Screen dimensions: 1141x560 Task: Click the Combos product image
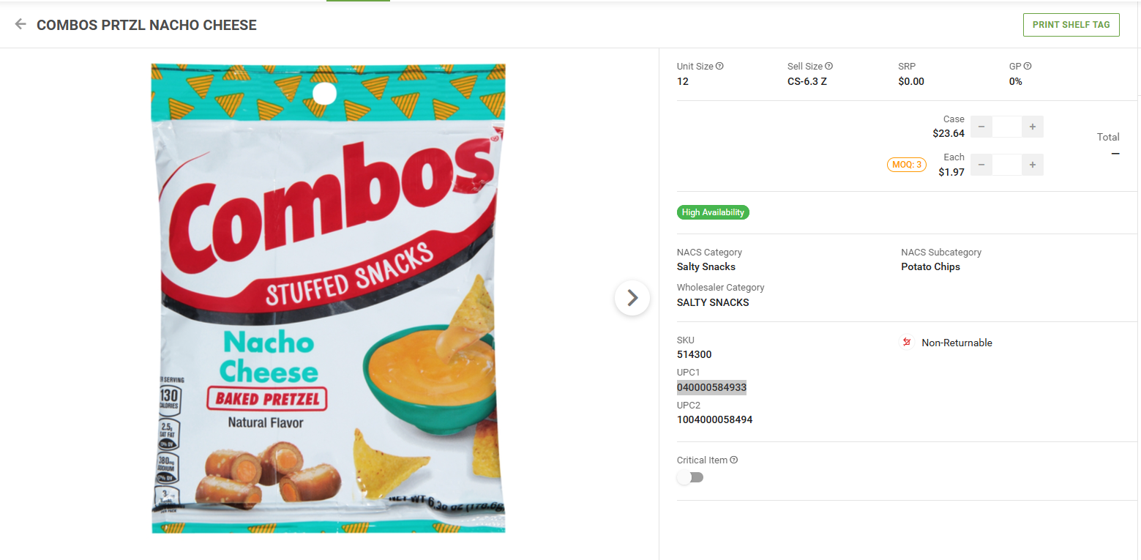pos(328,298)
